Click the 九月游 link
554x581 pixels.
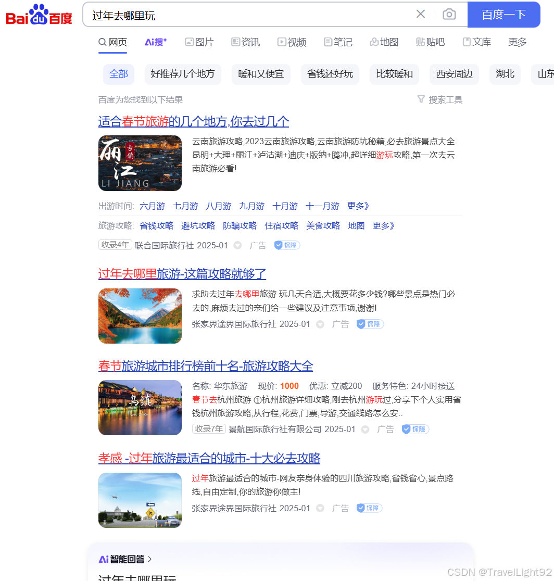point(252,206)
